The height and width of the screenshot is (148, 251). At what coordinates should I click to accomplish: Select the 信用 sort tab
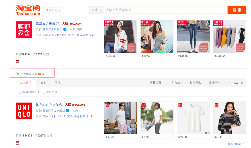tap(57, 82)
